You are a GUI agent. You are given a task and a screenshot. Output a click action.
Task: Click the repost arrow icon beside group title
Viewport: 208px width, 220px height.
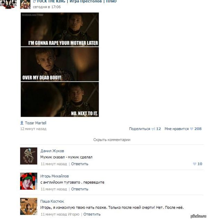[34, 1]
